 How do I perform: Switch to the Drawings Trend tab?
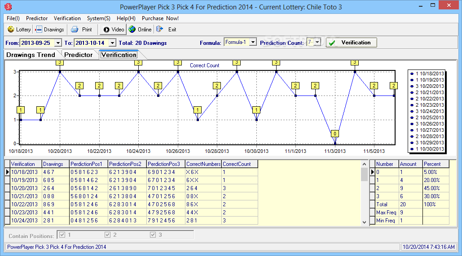tap(31, 55)
